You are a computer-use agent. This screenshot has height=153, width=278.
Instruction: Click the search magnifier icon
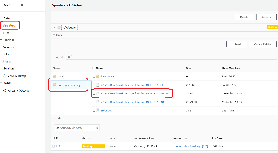pyautogui.click(x=58, y=128)
